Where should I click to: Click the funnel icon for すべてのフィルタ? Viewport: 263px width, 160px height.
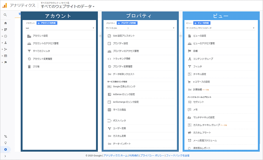(x=29, y=51)
